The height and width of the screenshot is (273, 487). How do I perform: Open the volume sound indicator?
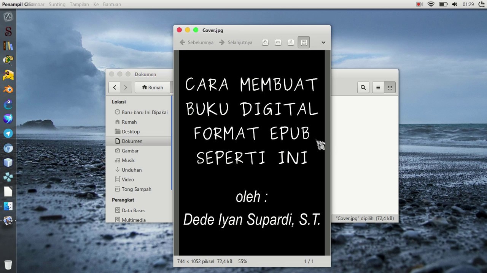coord(455,4)
